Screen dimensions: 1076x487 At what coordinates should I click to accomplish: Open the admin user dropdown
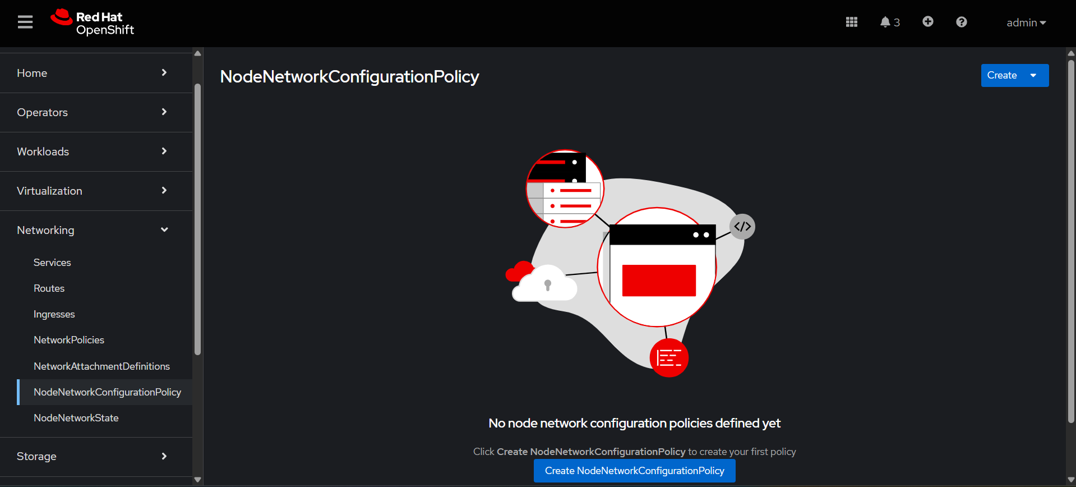point(1026,23)
